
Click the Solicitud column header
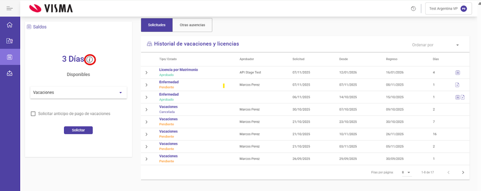298,59
